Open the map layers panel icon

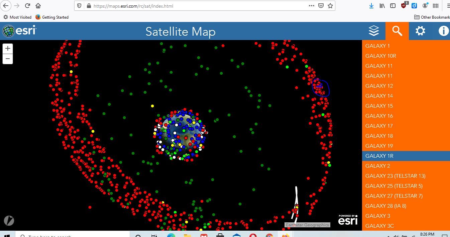click(374, 31)
